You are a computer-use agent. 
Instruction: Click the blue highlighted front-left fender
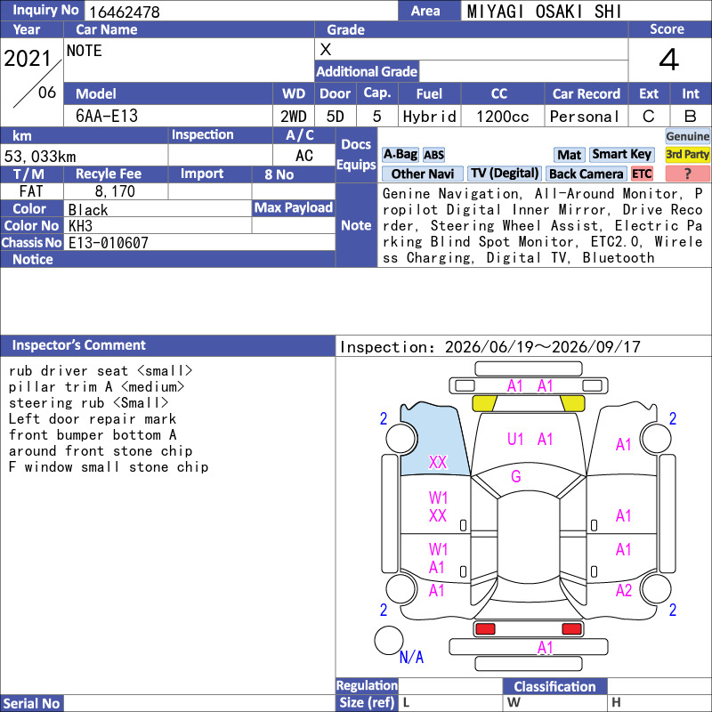point(434,440)
